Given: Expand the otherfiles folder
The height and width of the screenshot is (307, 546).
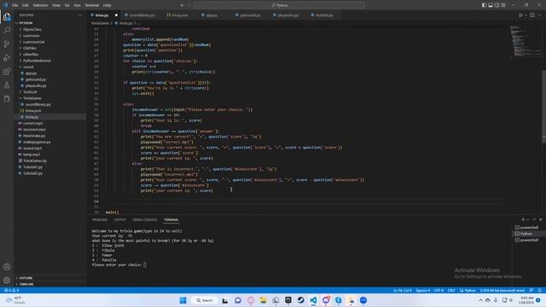Looking at the screenshot, I should (x=31, y=55).
